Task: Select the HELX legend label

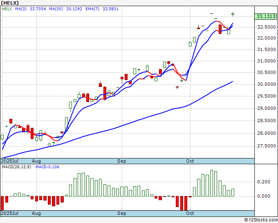Action: pos(7,9)
